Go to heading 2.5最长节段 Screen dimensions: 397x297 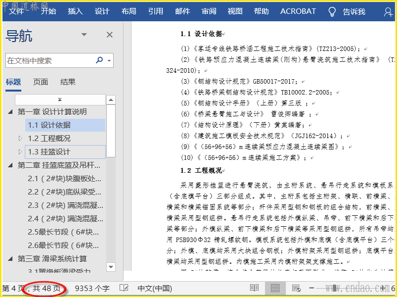64,232
